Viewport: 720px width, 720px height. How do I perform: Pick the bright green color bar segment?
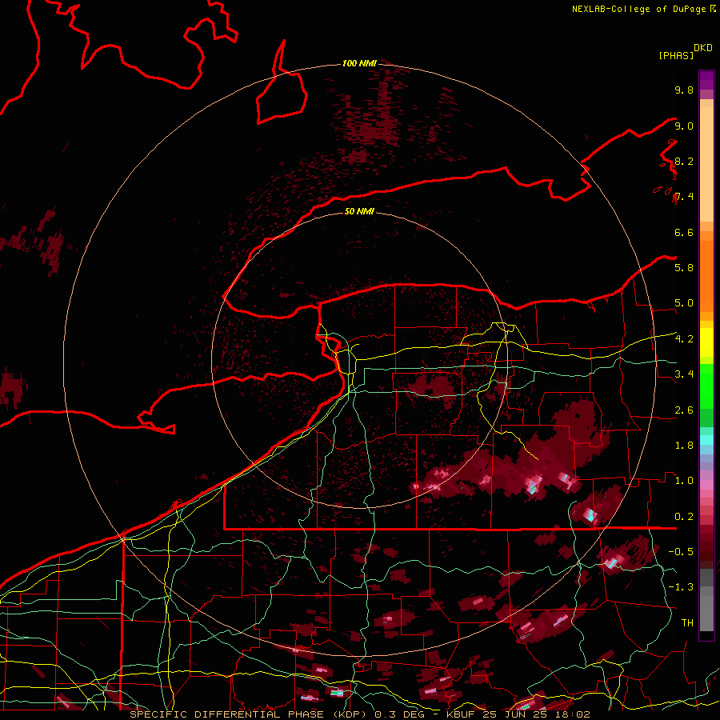click(706, 386)
